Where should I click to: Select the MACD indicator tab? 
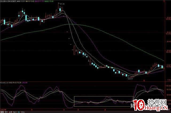15,112
